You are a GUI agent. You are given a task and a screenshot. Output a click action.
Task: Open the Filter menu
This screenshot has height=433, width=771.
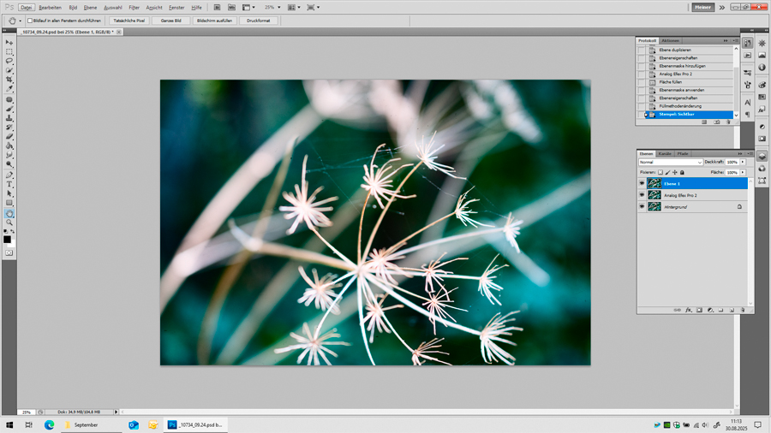[134, 8]
